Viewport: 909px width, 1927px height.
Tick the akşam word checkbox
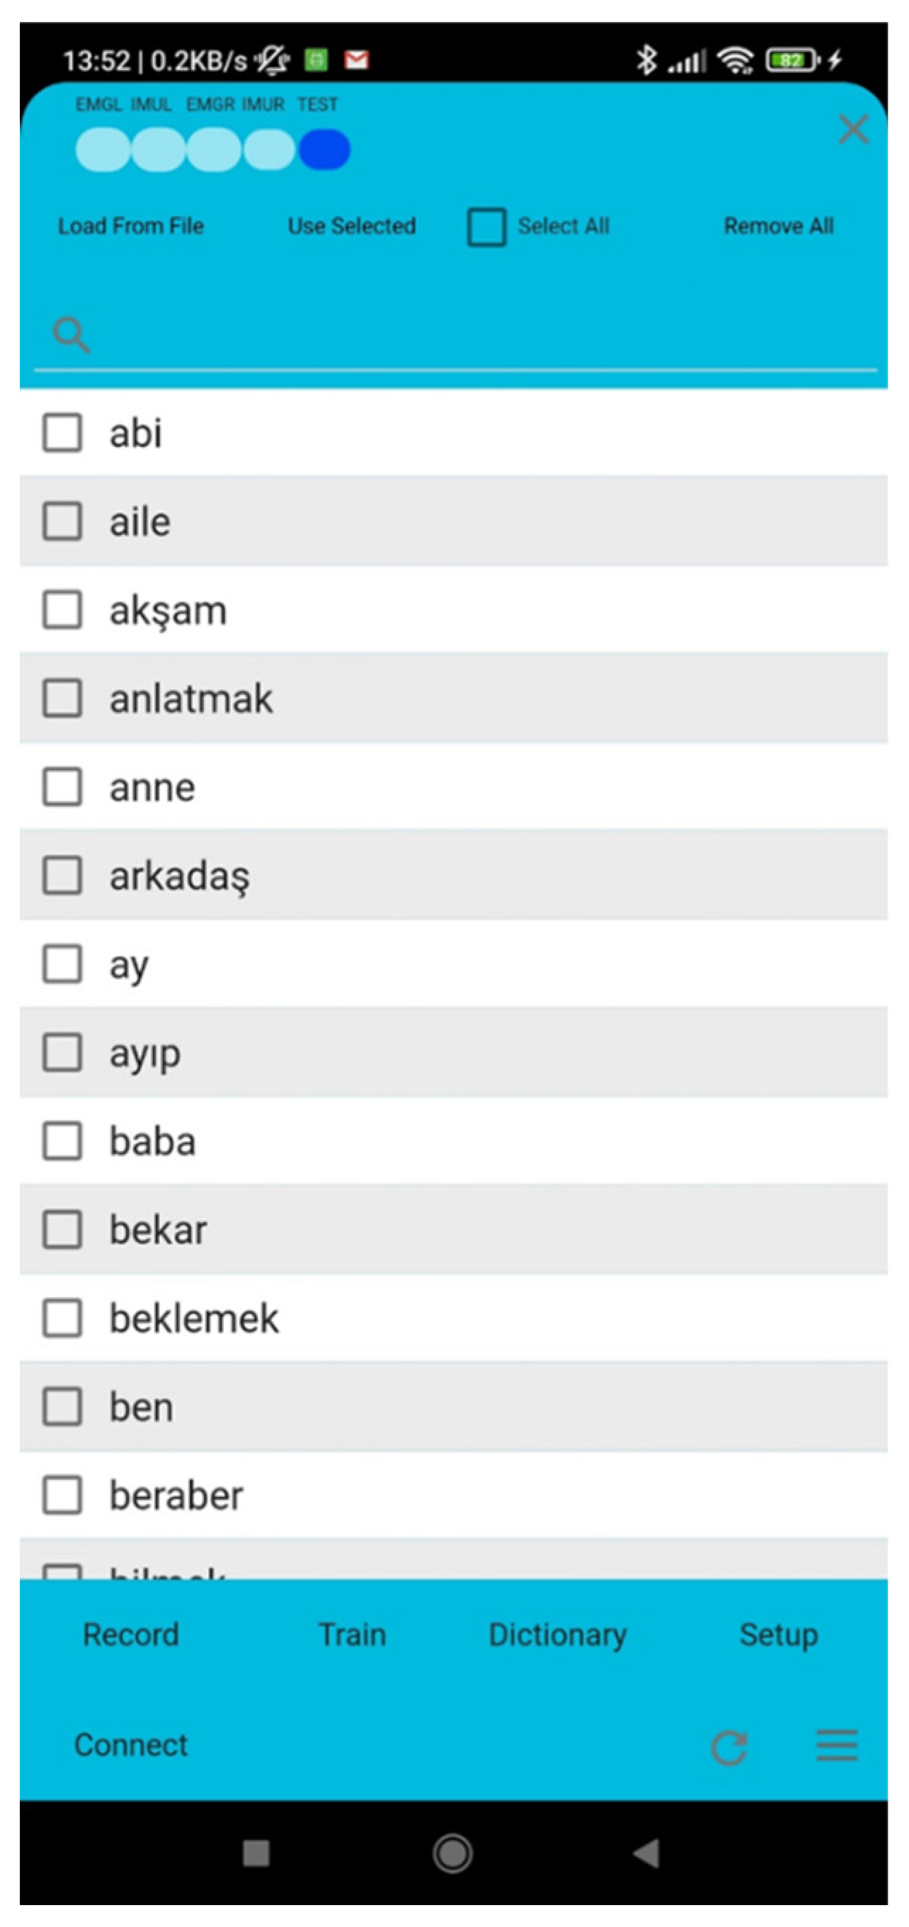[62, 610]
